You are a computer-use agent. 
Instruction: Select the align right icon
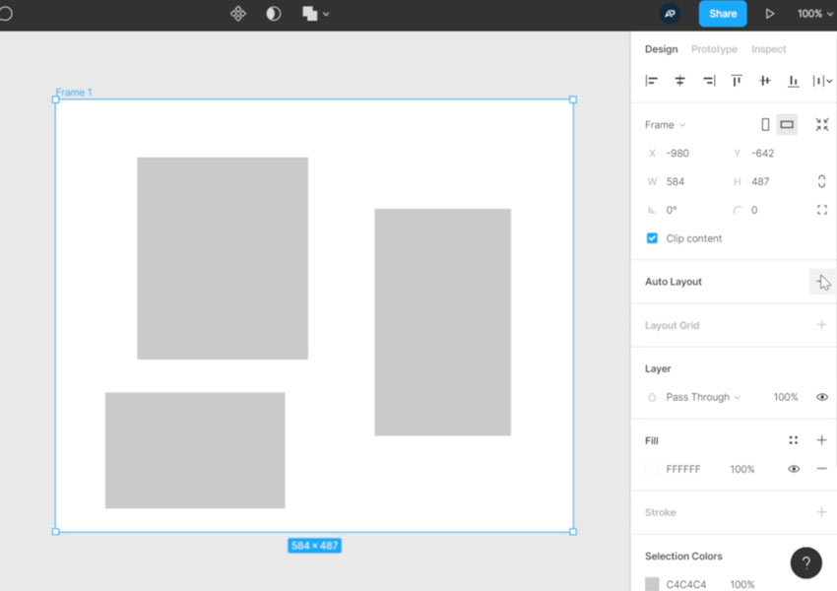[x=708, y=81]
